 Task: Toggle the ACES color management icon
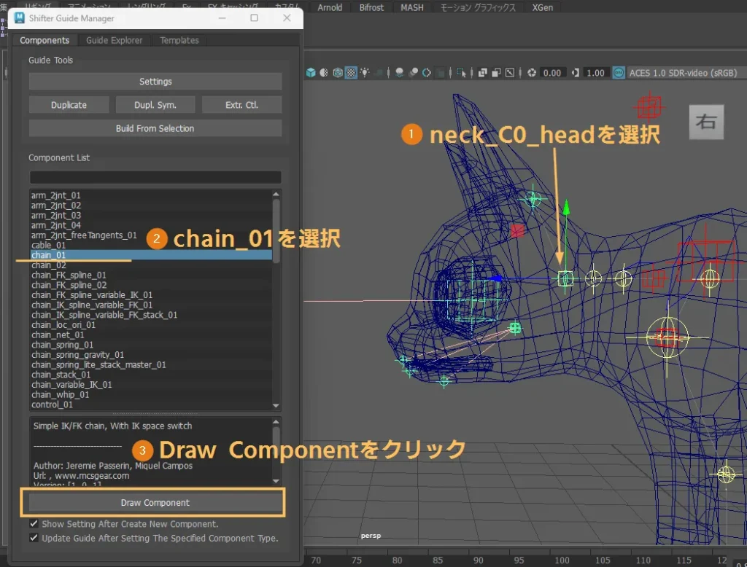[619, 73]
